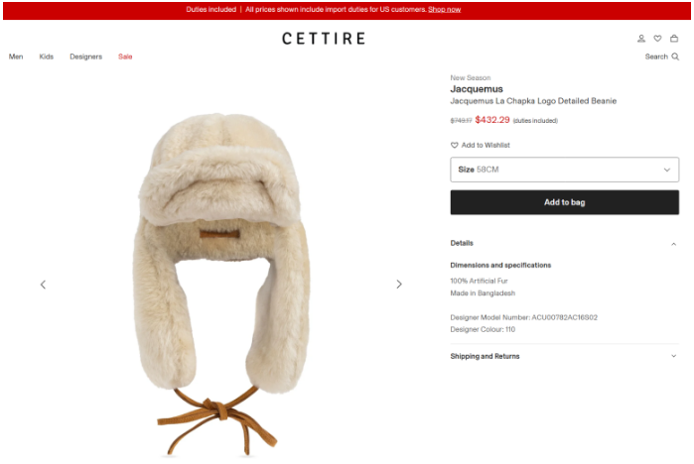Viewport: 694px width, 464px height.
Task: Collapse the Details section chevron
Action: pyautogui.click(x=673, y=244)
